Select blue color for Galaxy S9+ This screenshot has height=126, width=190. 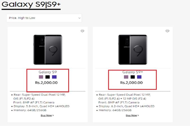point(139,77)
